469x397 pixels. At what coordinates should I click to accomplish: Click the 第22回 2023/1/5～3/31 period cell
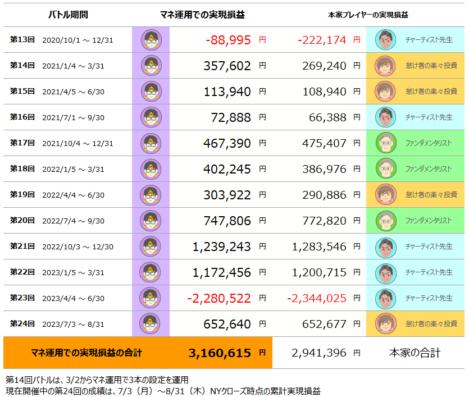57,272
